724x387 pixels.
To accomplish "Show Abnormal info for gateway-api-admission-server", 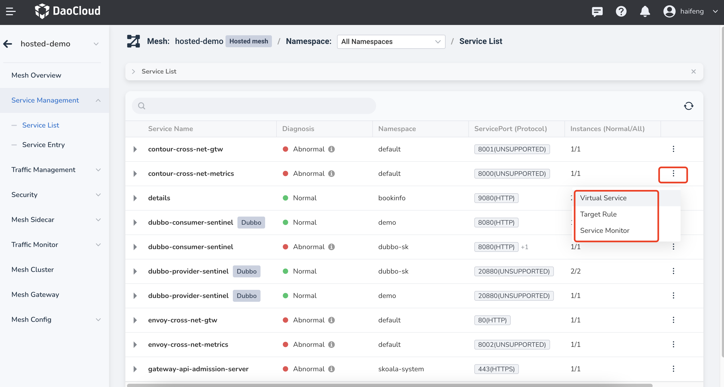I will click(331, 369).
